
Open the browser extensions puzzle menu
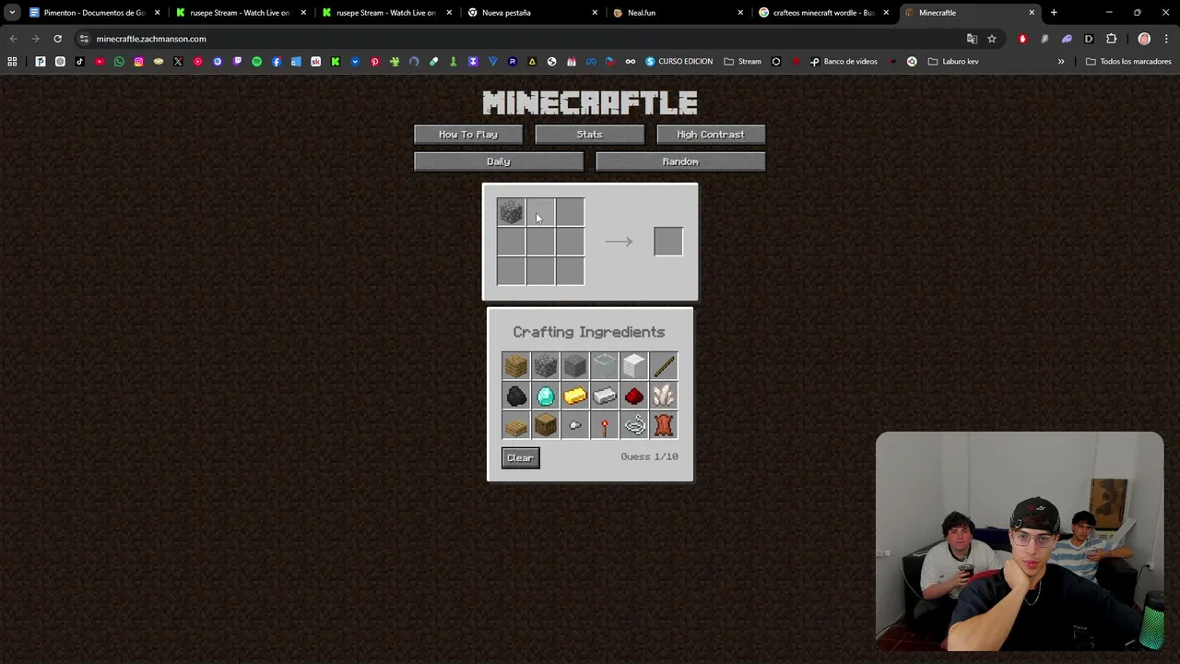click(x=1111, y=39)
